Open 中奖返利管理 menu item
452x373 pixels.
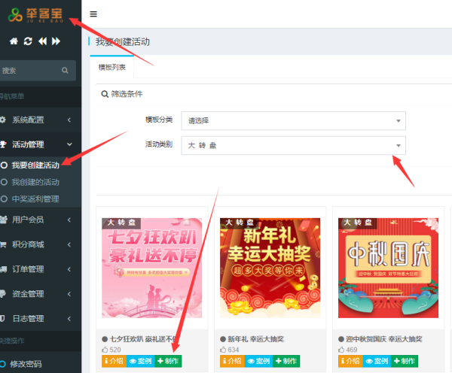tap(35, 199)
